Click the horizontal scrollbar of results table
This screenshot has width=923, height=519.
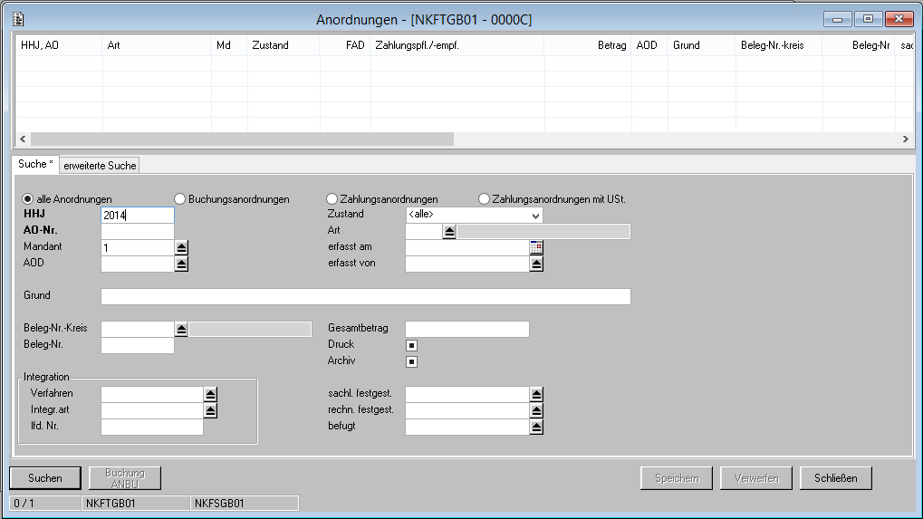click(x=241, y=139)
